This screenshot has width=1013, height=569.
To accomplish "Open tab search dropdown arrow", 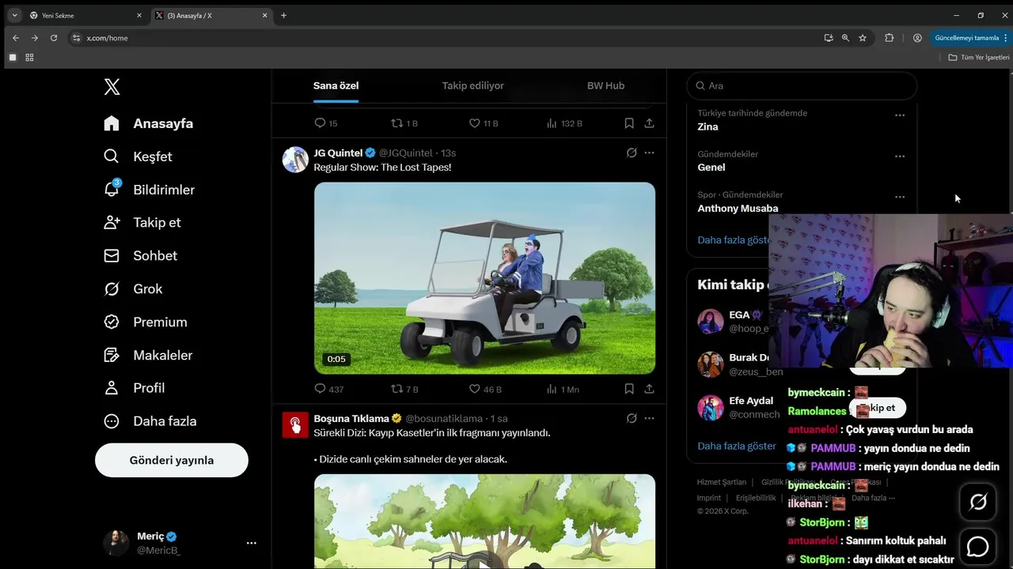I will (x=14, y=15).
